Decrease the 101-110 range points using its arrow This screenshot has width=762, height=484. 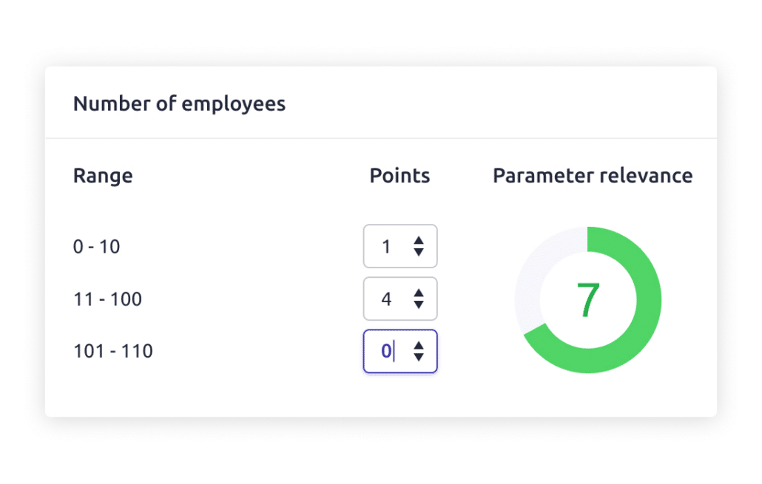pos(419,356)
